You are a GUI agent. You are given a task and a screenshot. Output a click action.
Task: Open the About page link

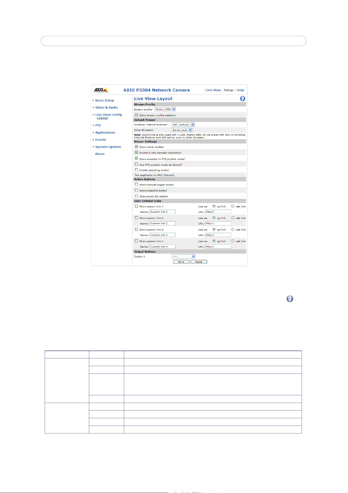tap(100, 154)
